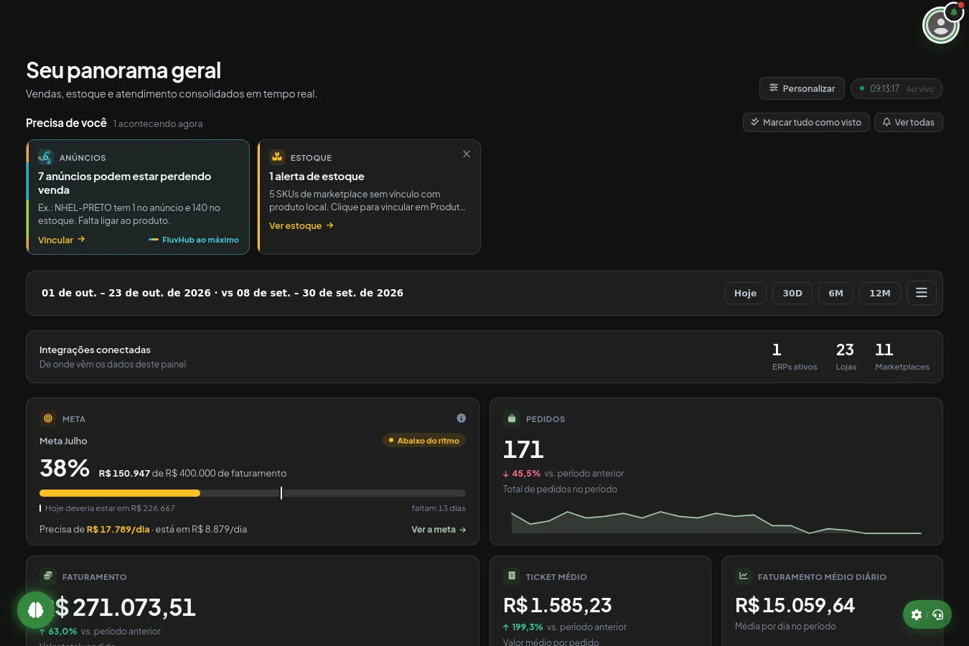This screenshot has height=646, width=969.
Task: Select the Hoje period filter
Action: tap(745, 293)
